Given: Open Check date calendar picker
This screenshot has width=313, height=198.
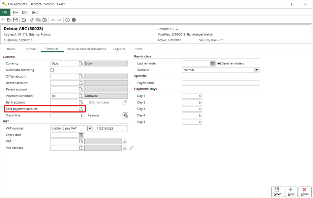Looking at the screenshot, I should tap(81, 135).
